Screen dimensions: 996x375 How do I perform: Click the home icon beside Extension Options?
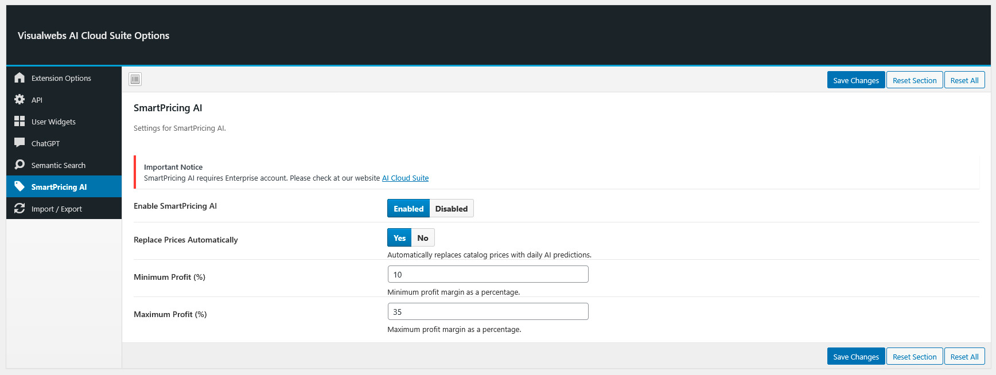click(x=20, y=77)
